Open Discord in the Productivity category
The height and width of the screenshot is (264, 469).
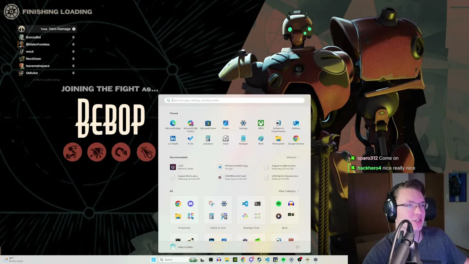point(191,204)
